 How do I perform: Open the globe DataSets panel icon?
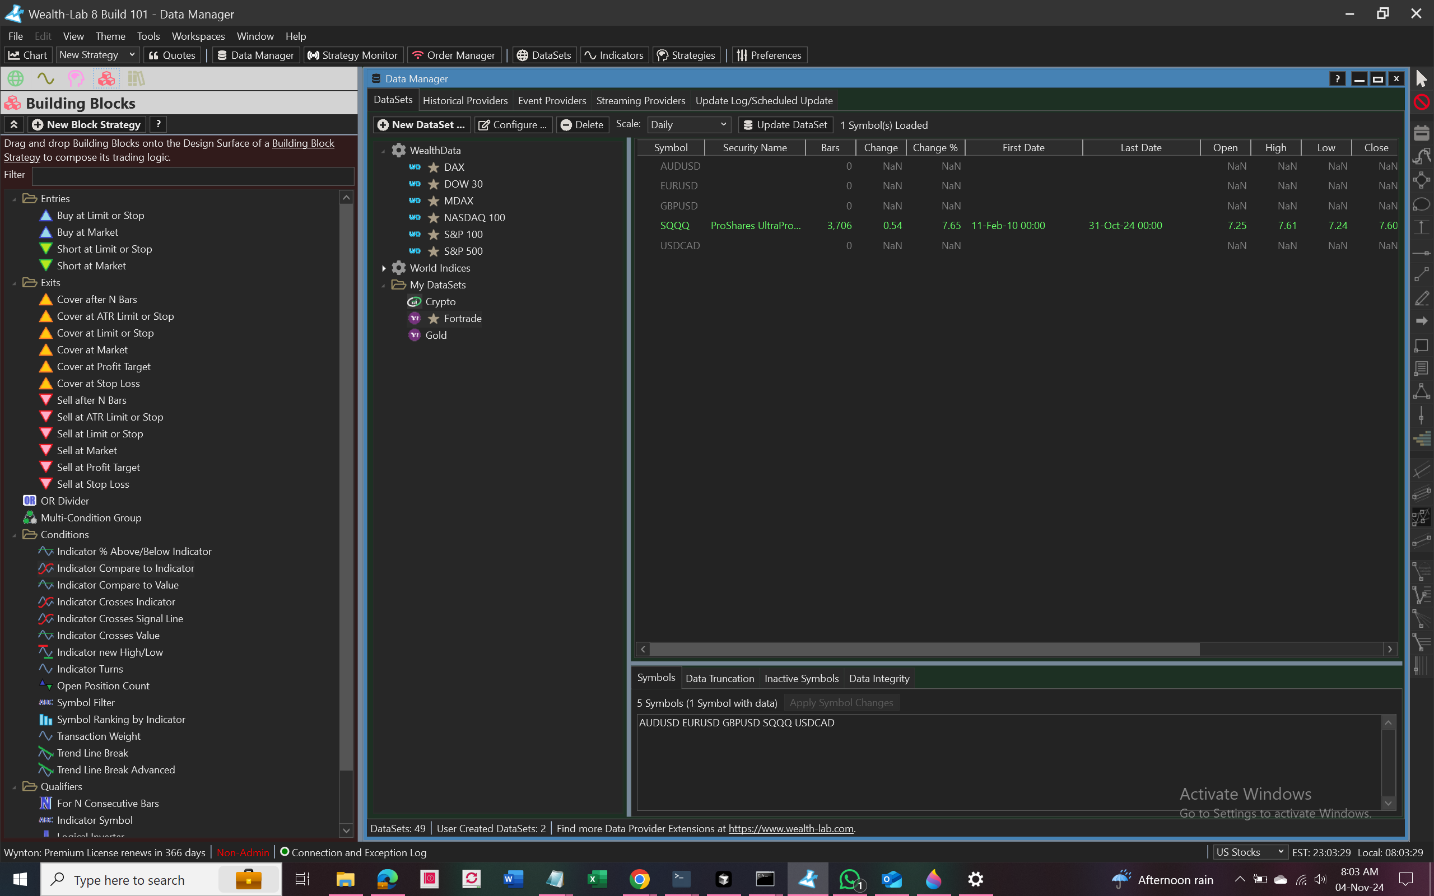click(16, 78)
